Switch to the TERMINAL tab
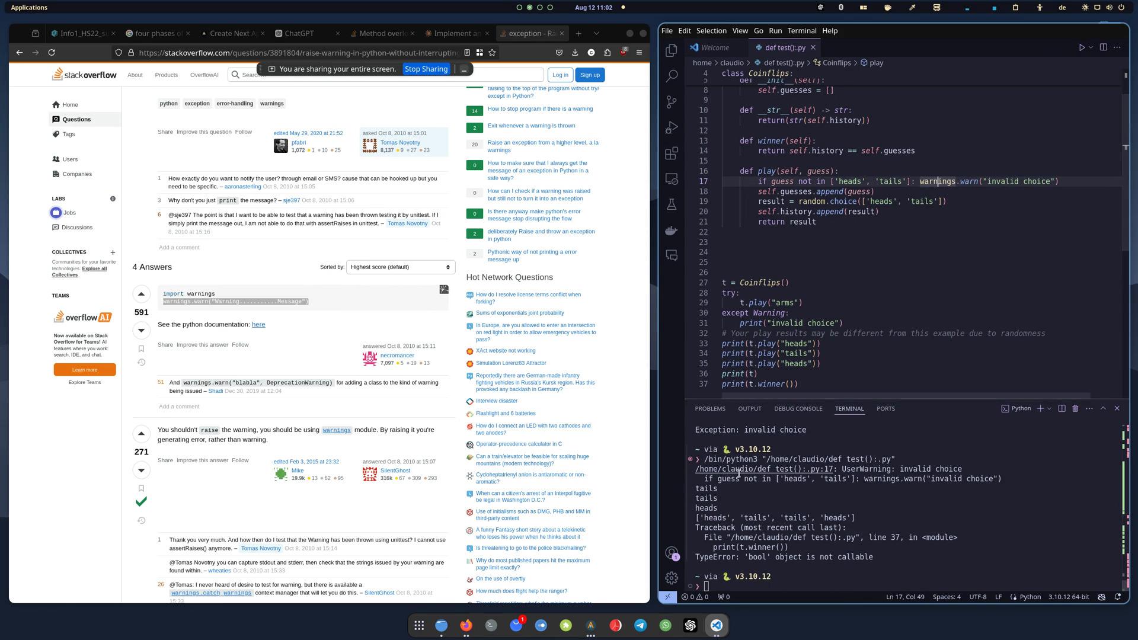The image size is (1138, 640). [849, 408]
